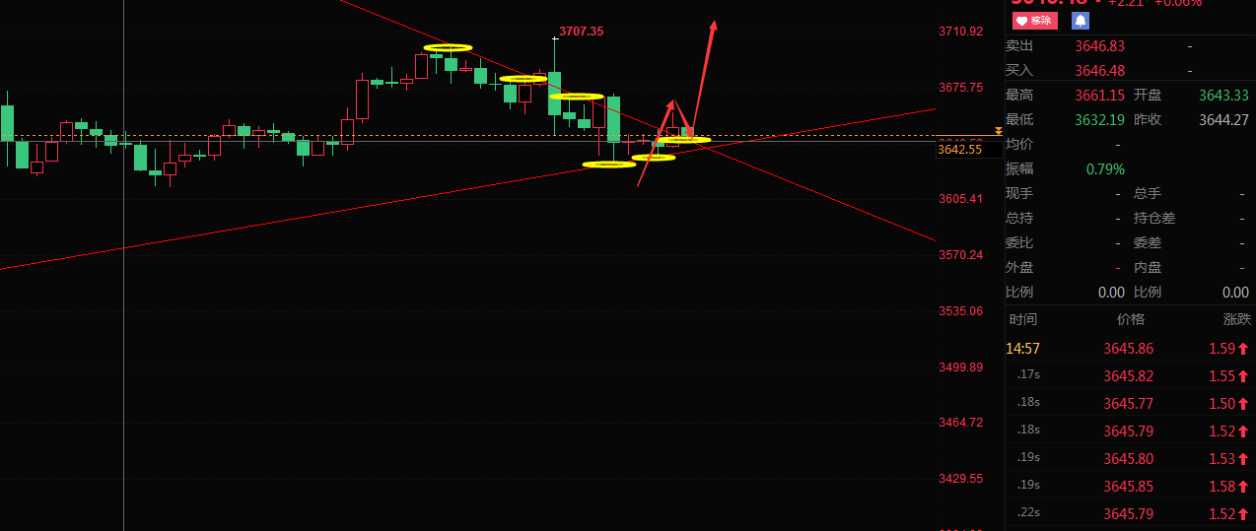Click the 最高 value 3661.15

point(1099,96)
